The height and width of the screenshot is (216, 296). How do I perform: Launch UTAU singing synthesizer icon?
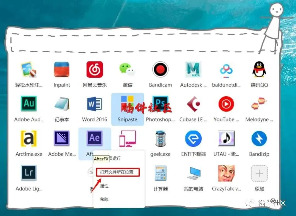point(226,139)
